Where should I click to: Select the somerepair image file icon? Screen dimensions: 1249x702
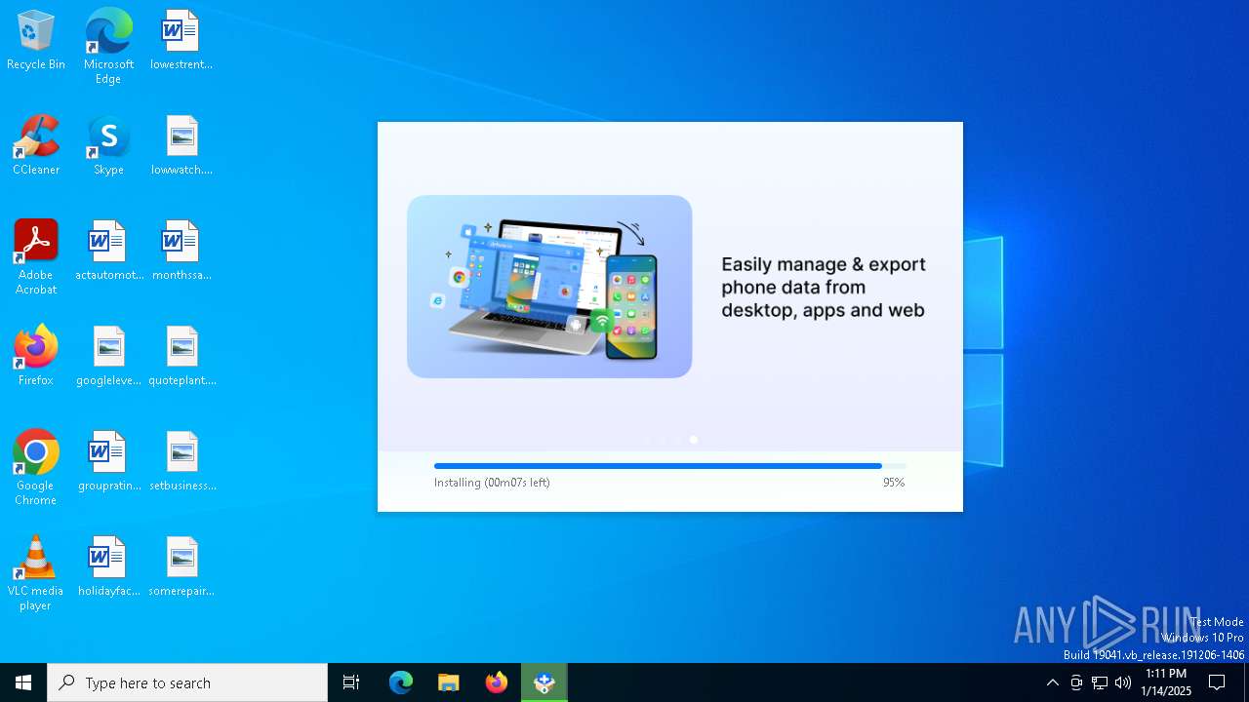tap(181, 566)
